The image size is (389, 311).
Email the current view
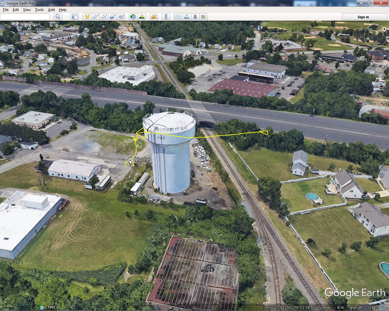[x=178, y=17]
